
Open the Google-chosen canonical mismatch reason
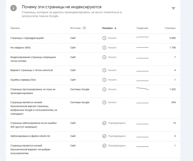(34, 108)
